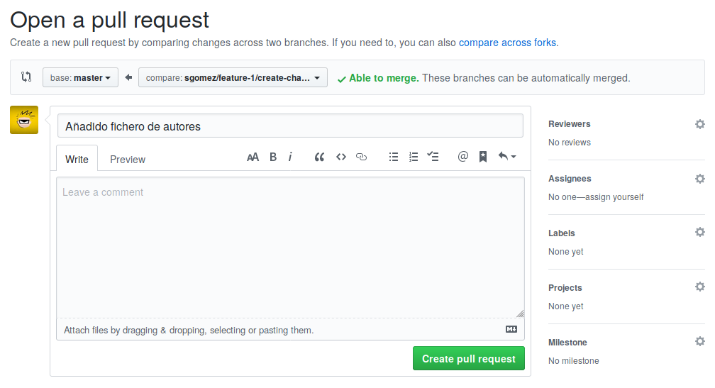Viewport: 715px width, 388px height.
Task: Click the assign yourself link
Action: 614,197
